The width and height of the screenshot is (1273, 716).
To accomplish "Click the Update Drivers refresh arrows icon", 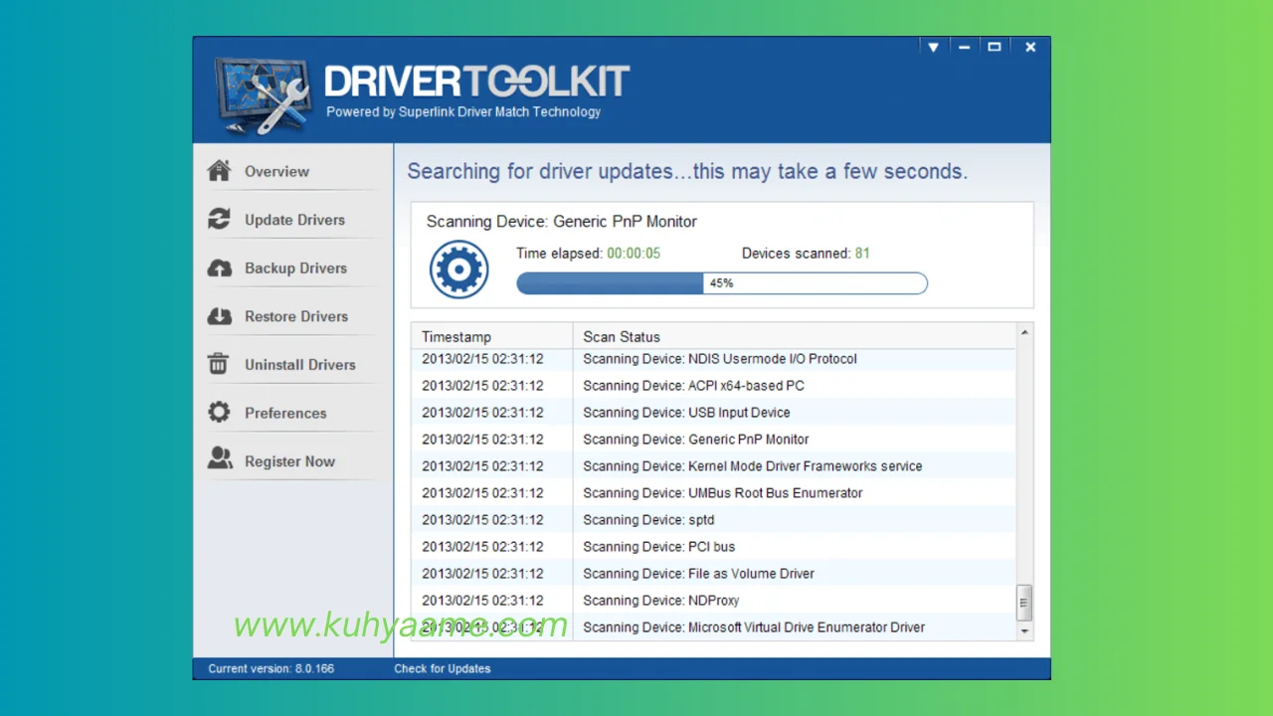I will tap(219, 219).
